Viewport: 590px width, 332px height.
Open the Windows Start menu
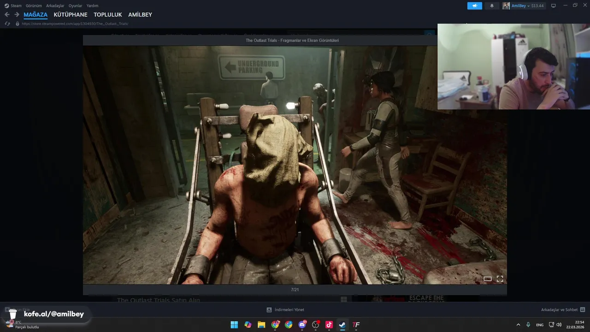(x=234, y=325)
